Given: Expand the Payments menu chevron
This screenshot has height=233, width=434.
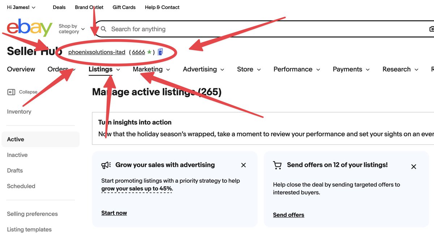Looking at the screenshot, I should coord(367,69).
